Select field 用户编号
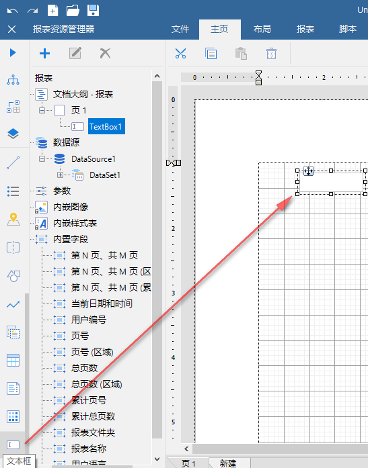The image size is (368, 468). (89, 320)
